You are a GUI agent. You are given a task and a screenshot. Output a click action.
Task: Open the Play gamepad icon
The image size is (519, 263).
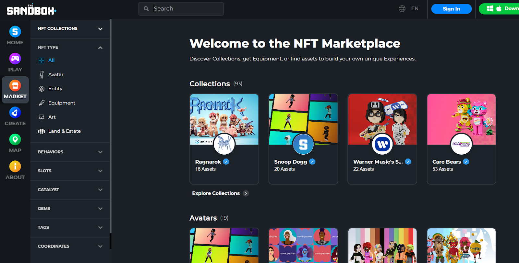tap(15, 59)
